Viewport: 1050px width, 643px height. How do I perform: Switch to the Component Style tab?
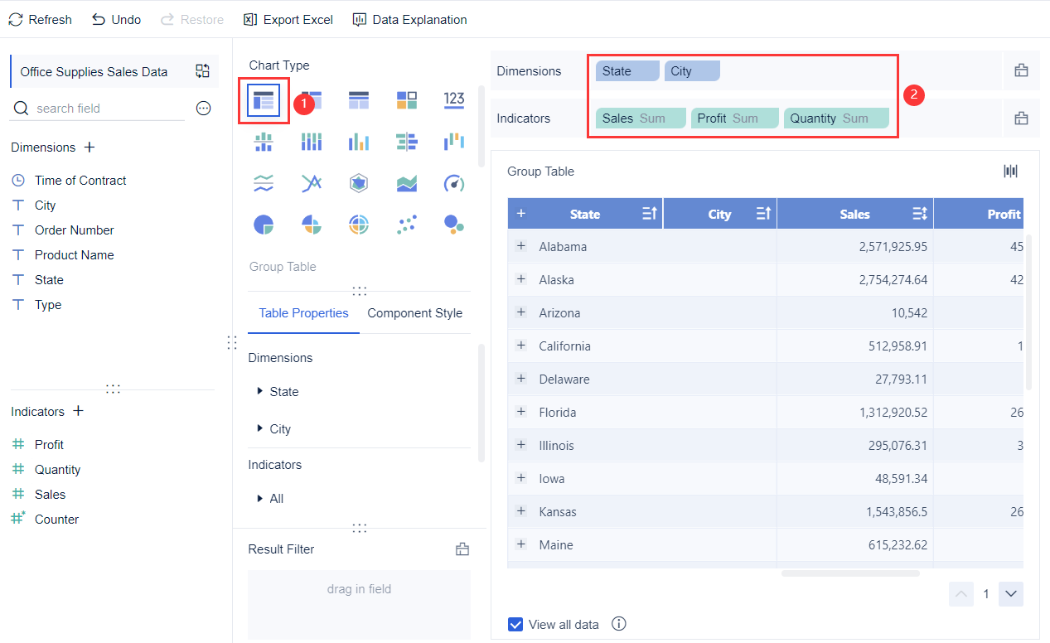point(414,313)
